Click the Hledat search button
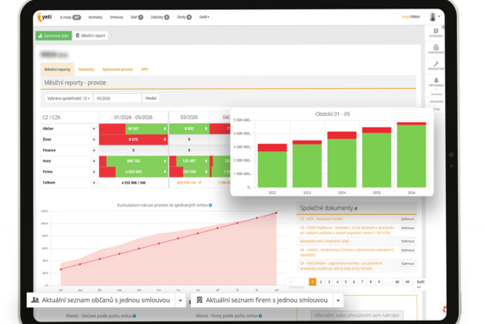Screen dimensions: 484x324 tap(150, 98)
